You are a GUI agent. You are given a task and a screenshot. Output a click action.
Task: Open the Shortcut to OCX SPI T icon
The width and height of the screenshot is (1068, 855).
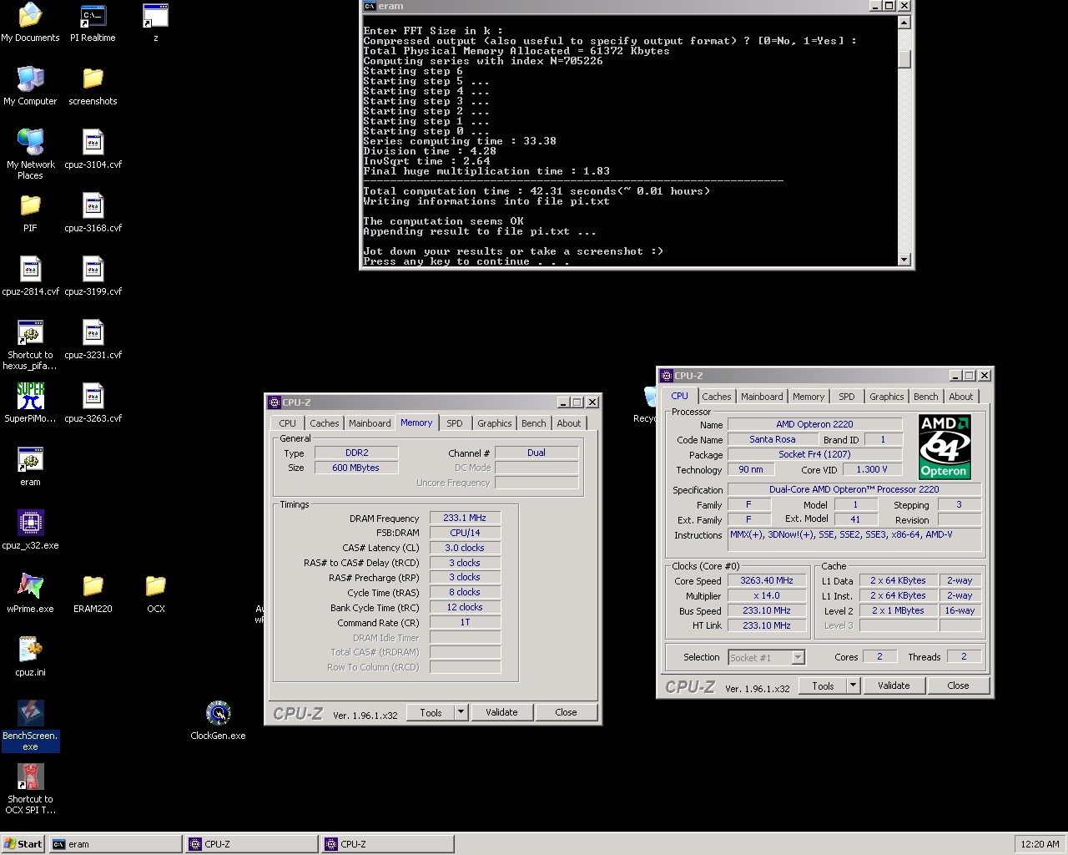[x=30, y=789]
